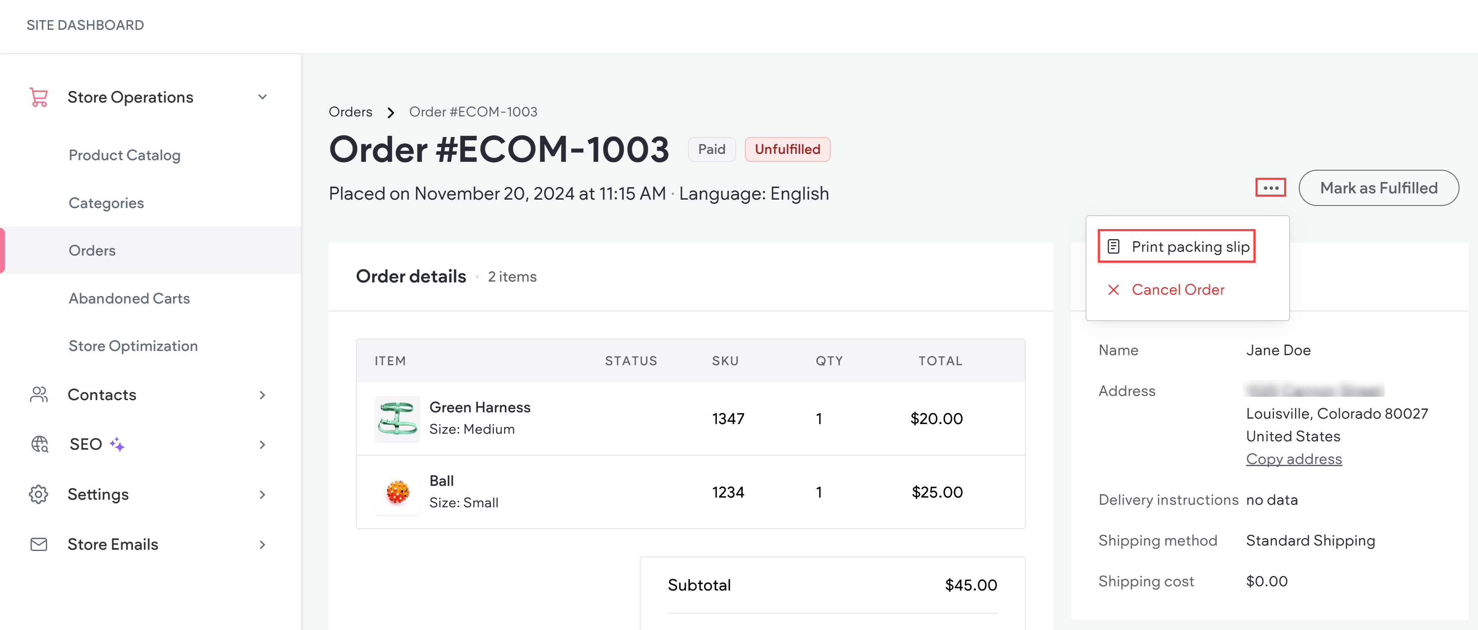The image size is (1478, 630).
Task: Open the three-dots more actions menu
Action: pos(1270,188)
